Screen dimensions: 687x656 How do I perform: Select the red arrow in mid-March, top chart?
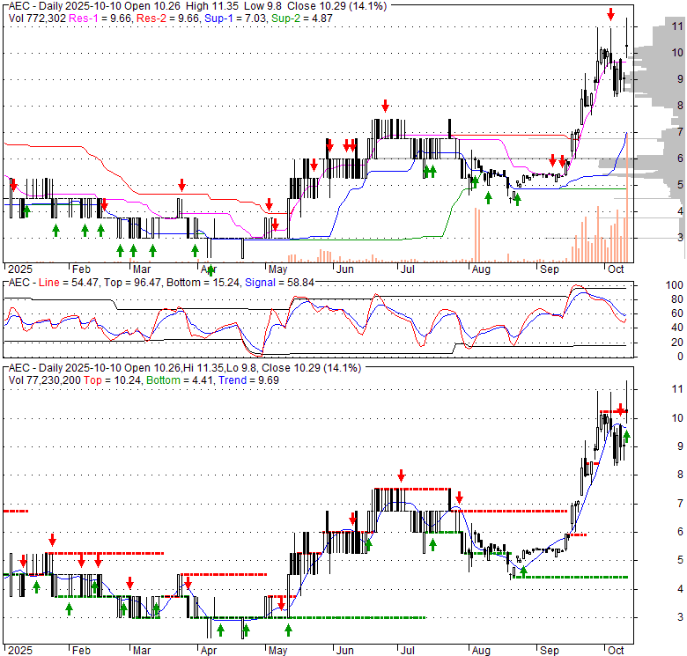(181, 185)
